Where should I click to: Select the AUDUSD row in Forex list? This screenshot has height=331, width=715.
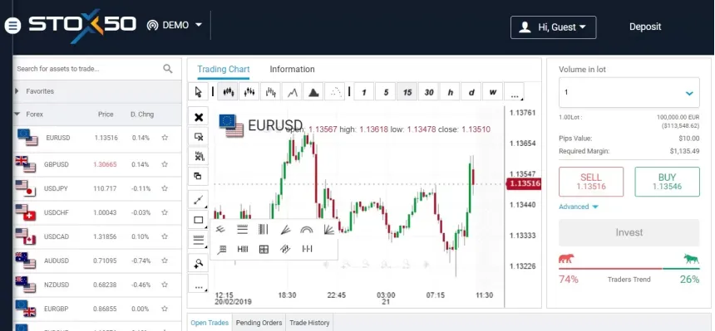[97, 260]
